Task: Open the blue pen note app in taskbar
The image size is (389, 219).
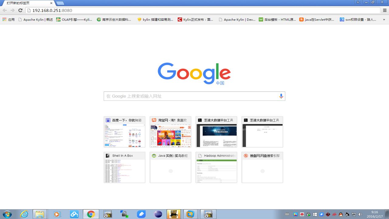Action: point(141,214)
